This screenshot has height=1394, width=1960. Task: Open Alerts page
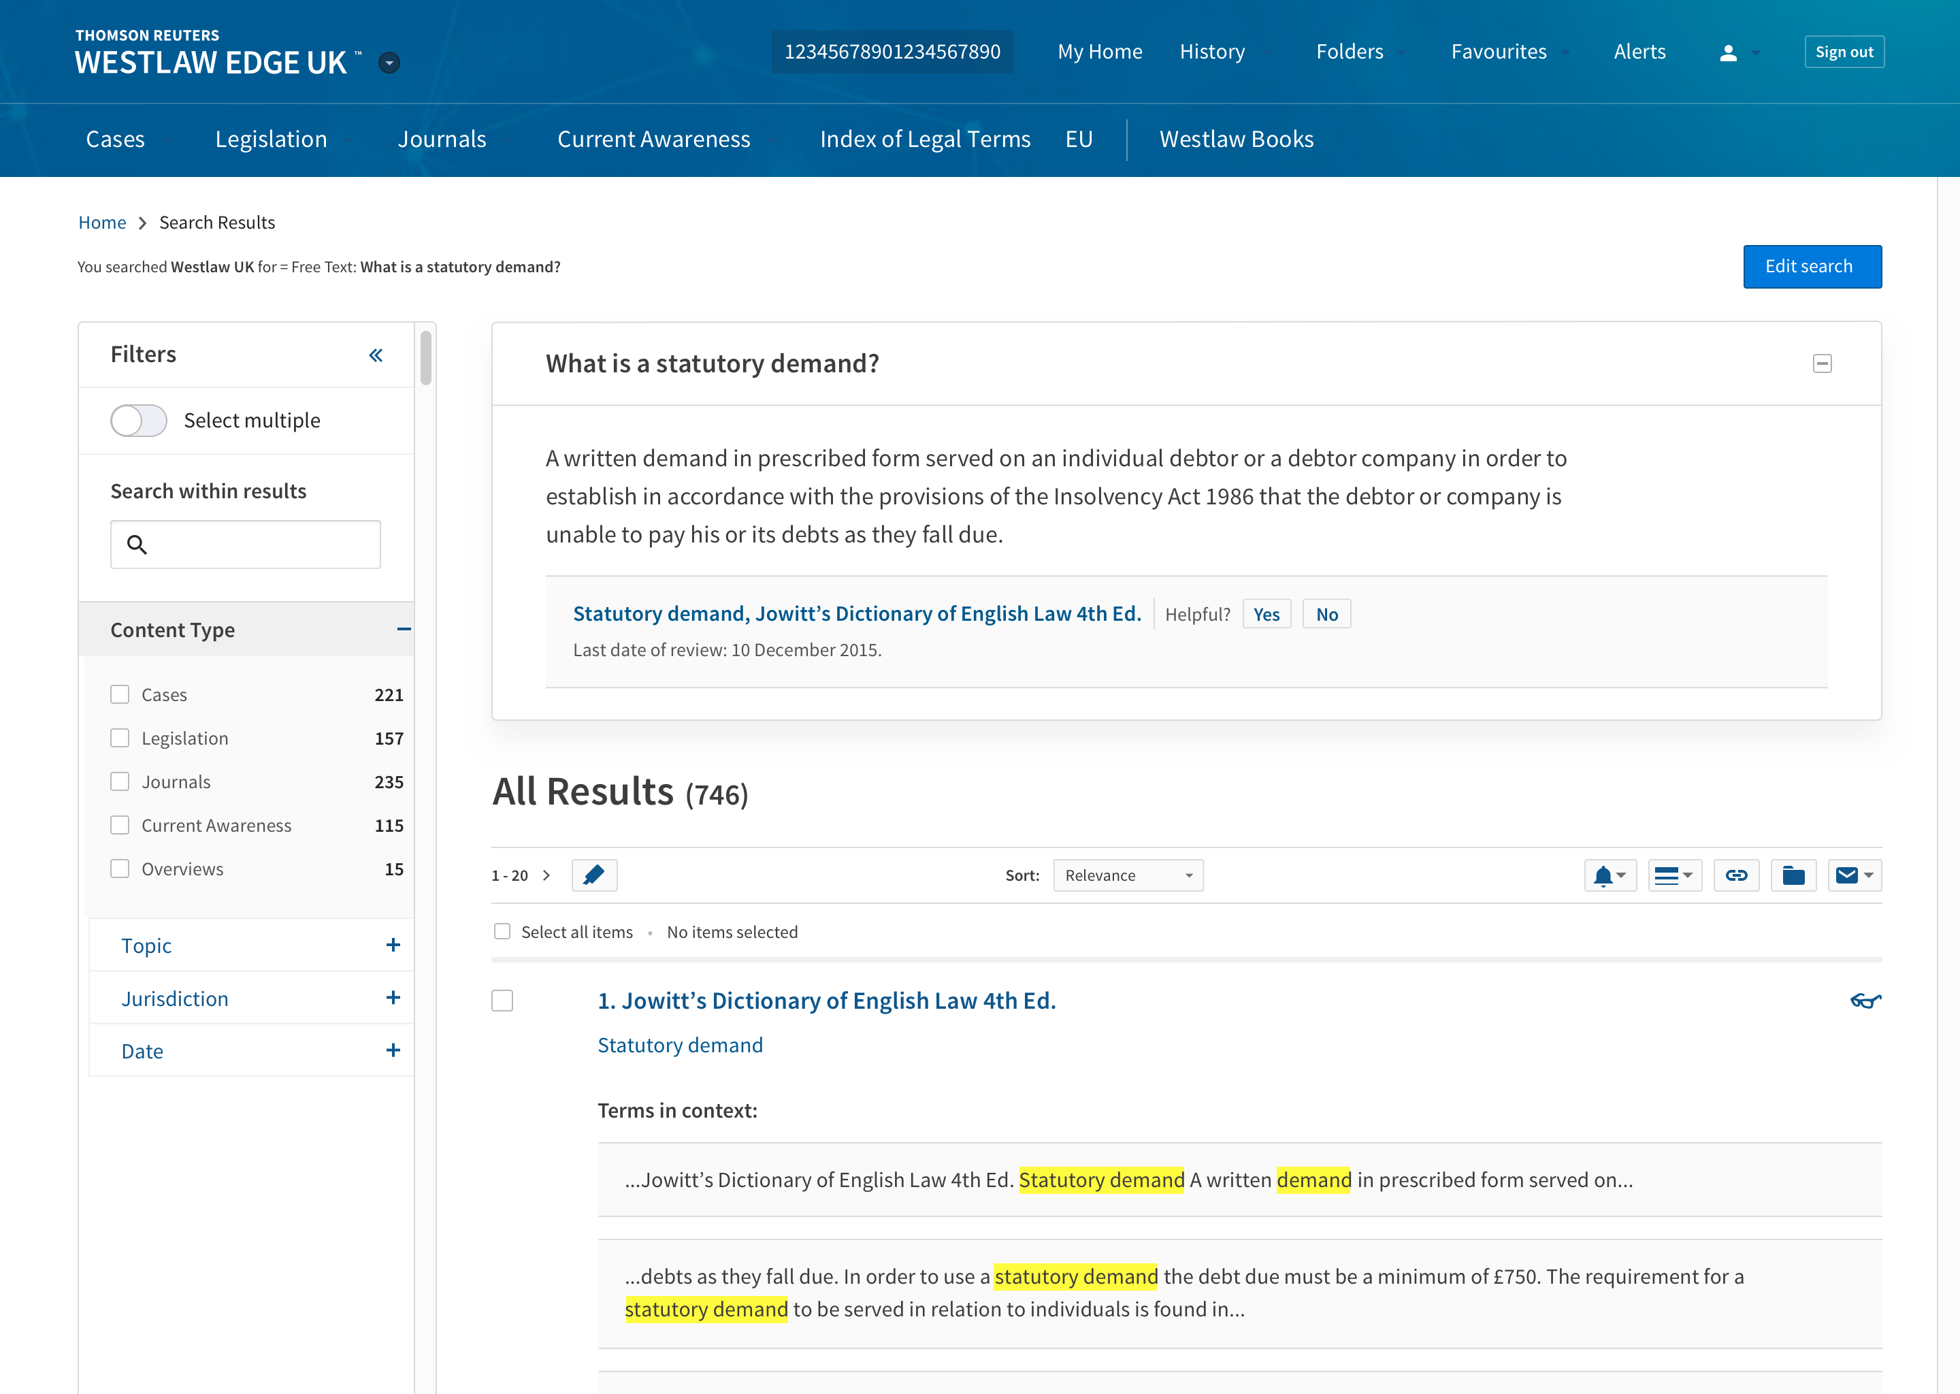pos(1640,52)
